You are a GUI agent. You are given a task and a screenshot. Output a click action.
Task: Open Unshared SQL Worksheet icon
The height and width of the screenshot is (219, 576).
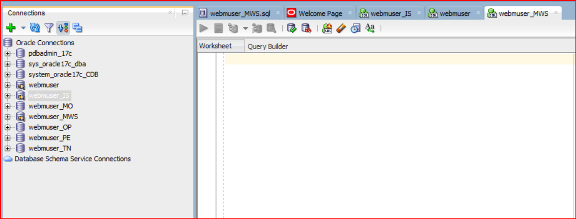327,28
